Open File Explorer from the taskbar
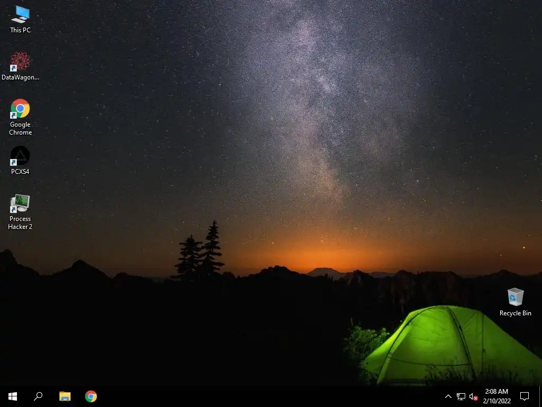 (65, 396)
